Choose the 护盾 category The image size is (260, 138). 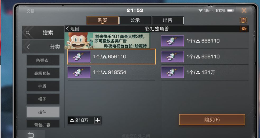tap(43, 86)
